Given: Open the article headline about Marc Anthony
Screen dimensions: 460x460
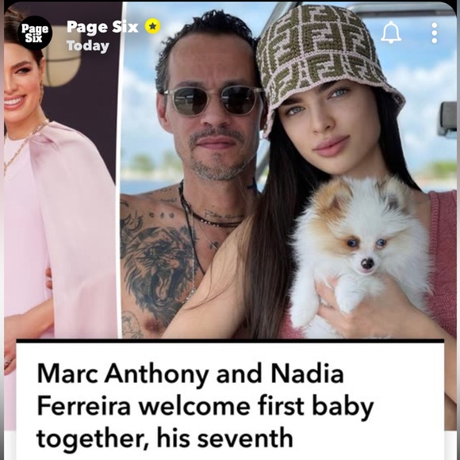Looking at the screenshot, I should pos(205,406).
